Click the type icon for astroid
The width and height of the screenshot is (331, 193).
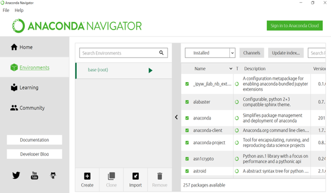(x=237, y=171)
